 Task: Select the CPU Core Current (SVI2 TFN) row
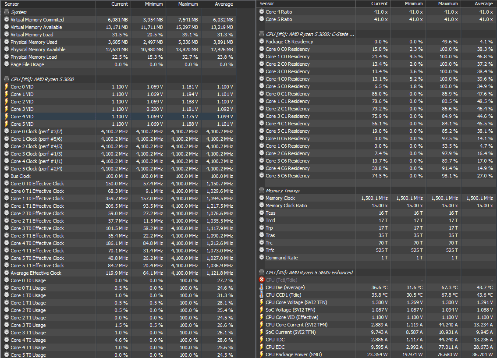[376, 324]
